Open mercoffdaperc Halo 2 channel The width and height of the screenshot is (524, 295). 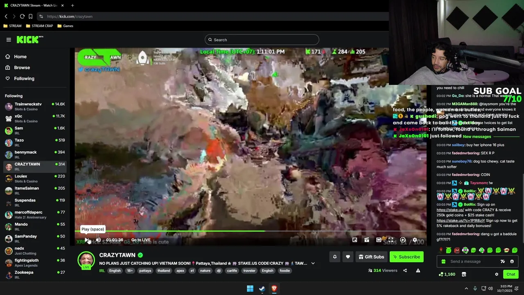35,215
